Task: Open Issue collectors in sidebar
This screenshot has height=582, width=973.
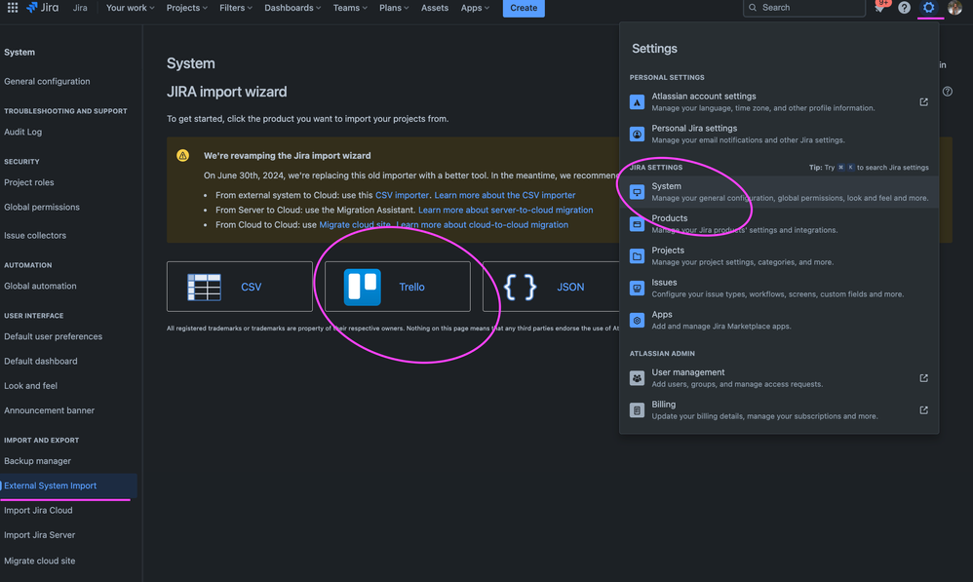Action: (35, 235)
